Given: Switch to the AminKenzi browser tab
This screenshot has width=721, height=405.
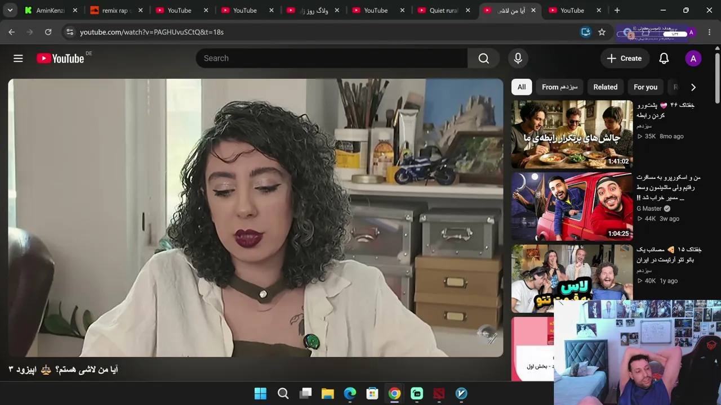Looking at the screenshot, I should click(x=51, y=10).
